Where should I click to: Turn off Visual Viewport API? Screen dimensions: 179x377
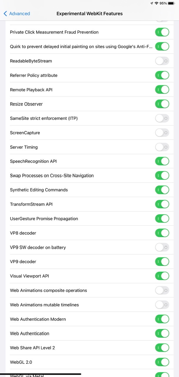tap(162, 276)
